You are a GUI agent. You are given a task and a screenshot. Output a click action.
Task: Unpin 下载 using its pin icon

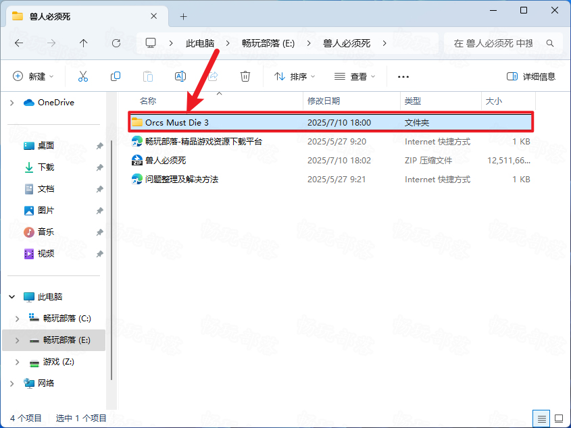(99, 167)
